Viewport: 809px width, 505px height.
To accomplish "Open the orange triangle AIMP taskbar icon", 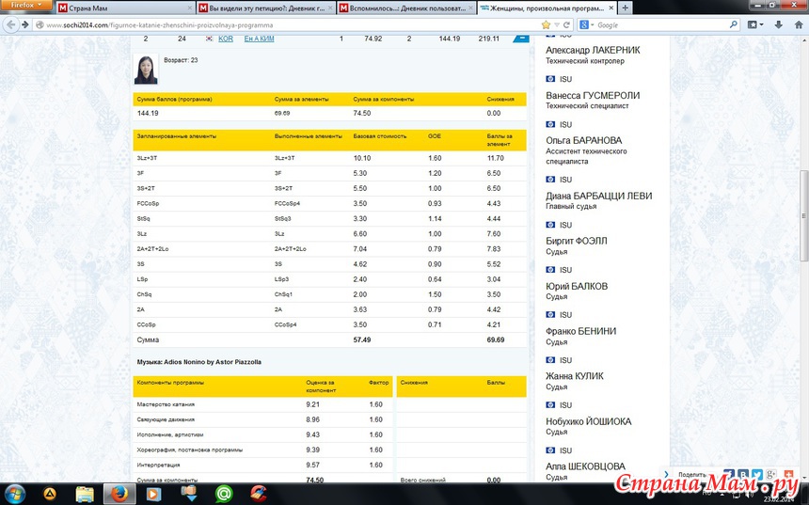I will [x=50, y=494].
